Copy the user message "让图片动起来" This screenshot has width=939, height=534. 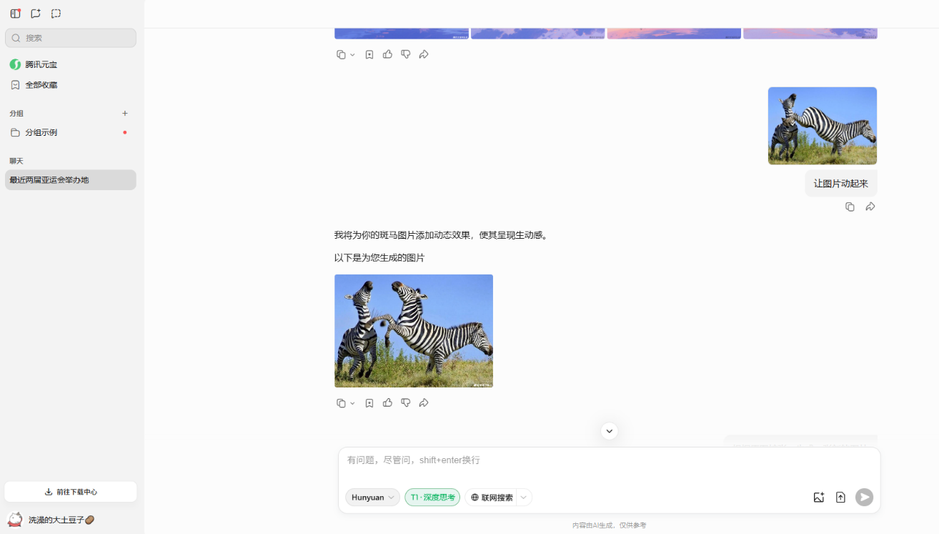click(850, 207)
